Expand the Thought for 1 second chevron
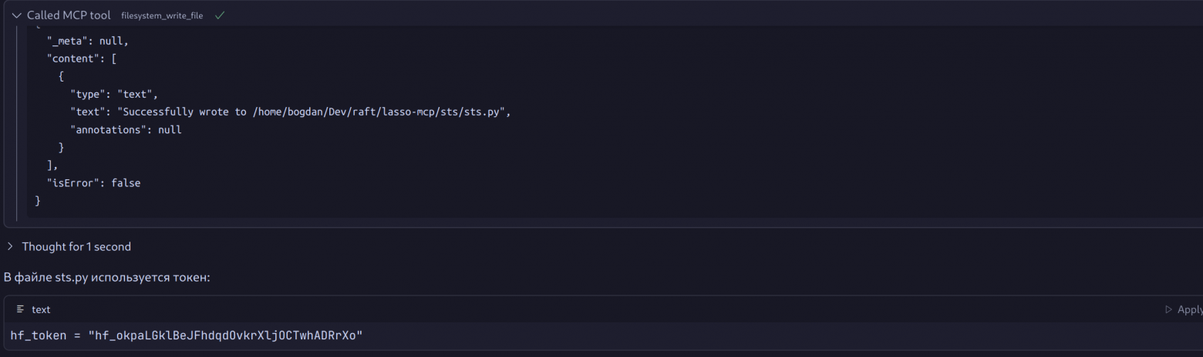 (x=10, y=247)
